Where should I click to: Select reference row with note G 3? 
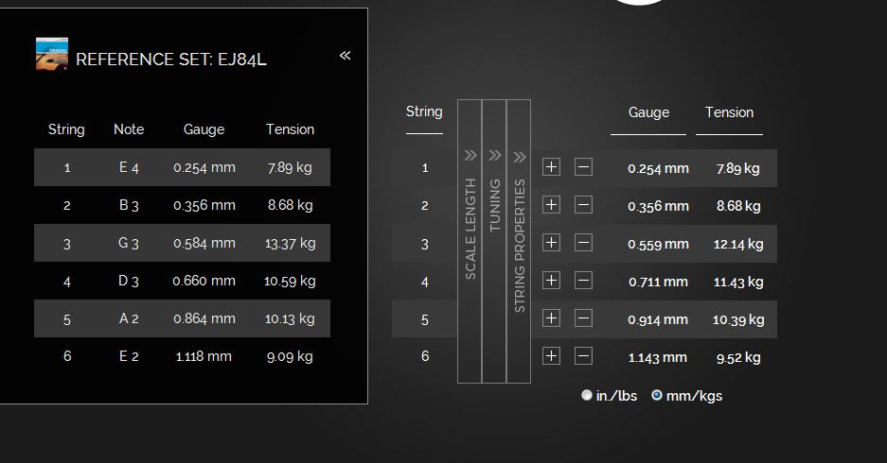click(x=182, y=243)
